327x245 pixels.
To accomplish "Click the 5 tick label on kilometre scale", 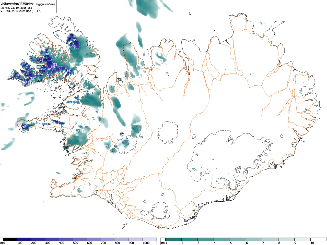I will [x=231, y=243].
